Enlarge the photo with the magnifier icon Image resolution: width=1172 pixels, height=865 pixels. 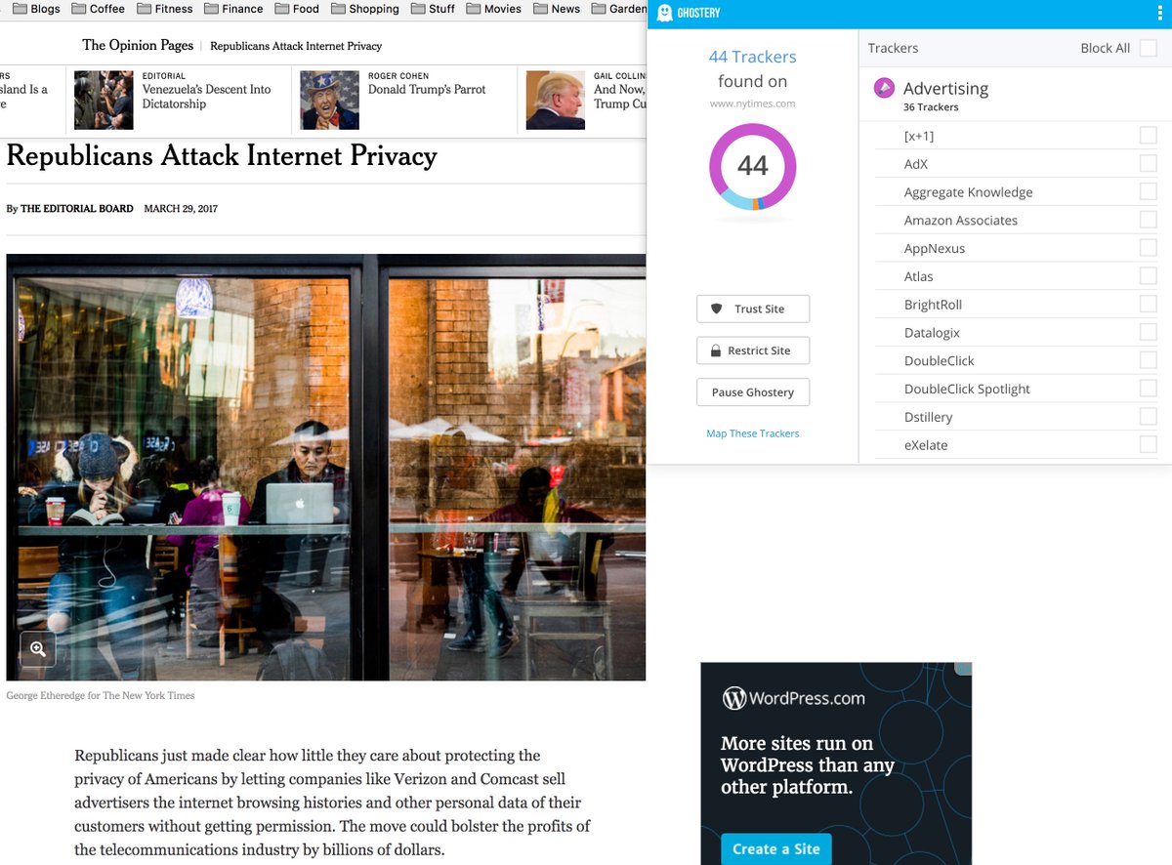point(38,648)
